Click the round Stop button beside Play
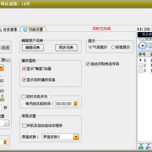This screenshot has width=152, height=152. 150,46
